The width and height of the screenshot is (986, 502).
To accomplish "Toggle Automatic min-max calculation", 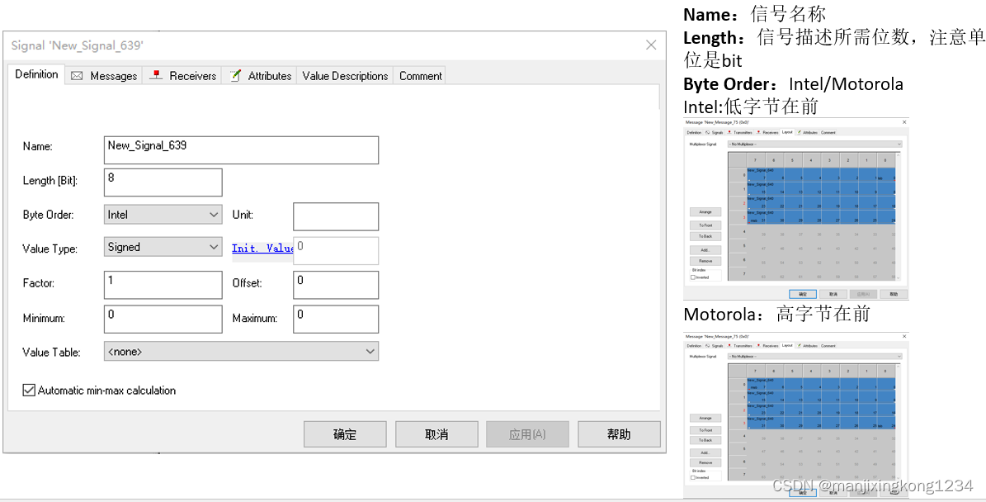I will coord(27,391).
